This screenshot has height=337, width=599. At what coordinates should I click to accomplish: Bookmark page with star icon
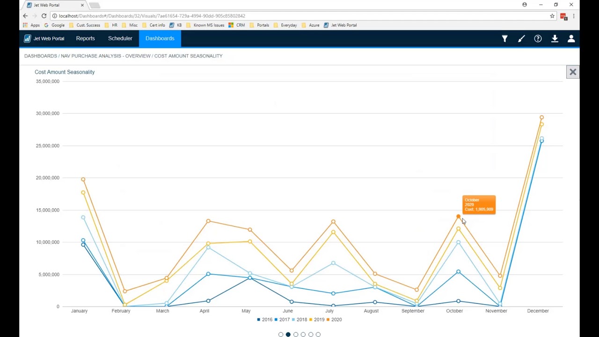point(552,16)
